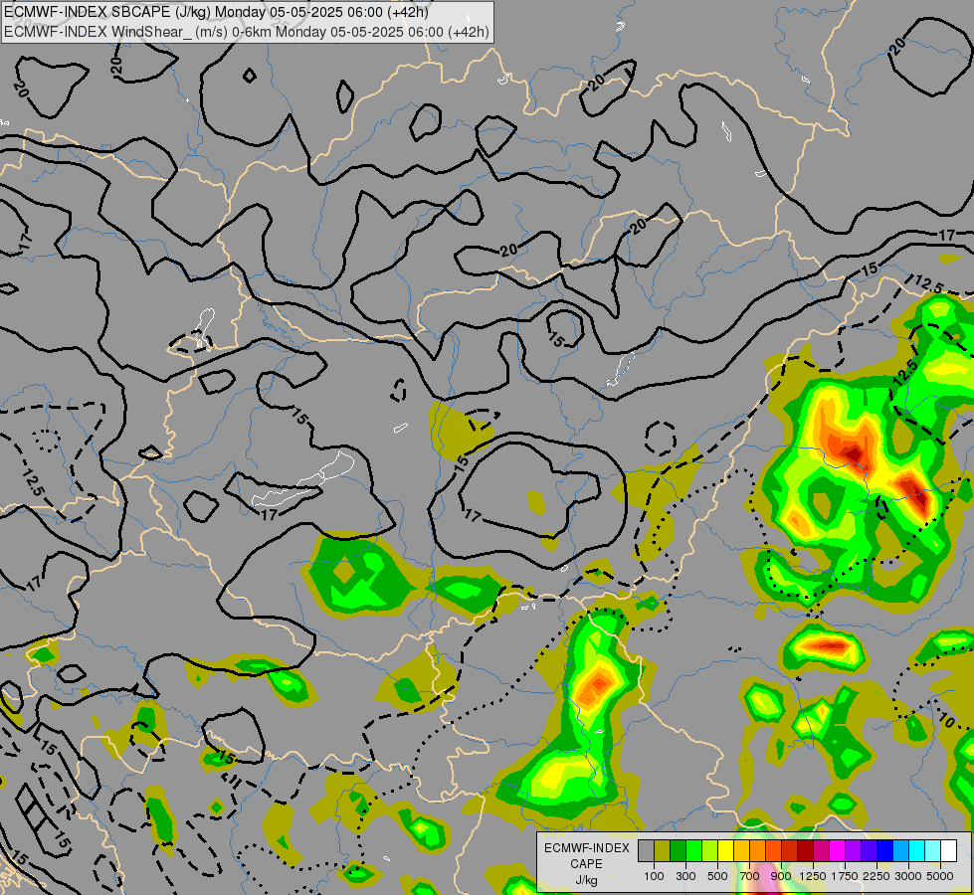Select the pure blue legend swatch
Image resolution: width=974 pixels, height=895 pixels.
[885, 850]
